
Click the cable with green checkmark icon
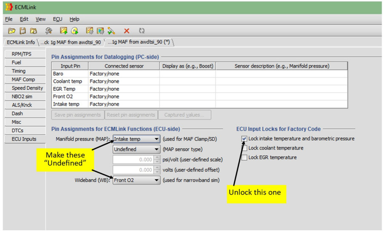click(x=111, y=31)
